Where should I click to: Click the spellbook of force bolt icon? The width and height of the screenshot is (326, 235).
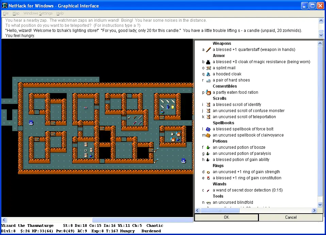pyautogui.click(x=208, y=129)
